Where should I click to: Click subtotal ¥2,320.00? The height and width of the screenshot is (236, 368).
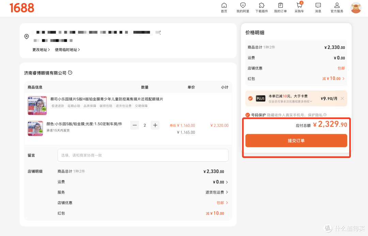point(219,125)
